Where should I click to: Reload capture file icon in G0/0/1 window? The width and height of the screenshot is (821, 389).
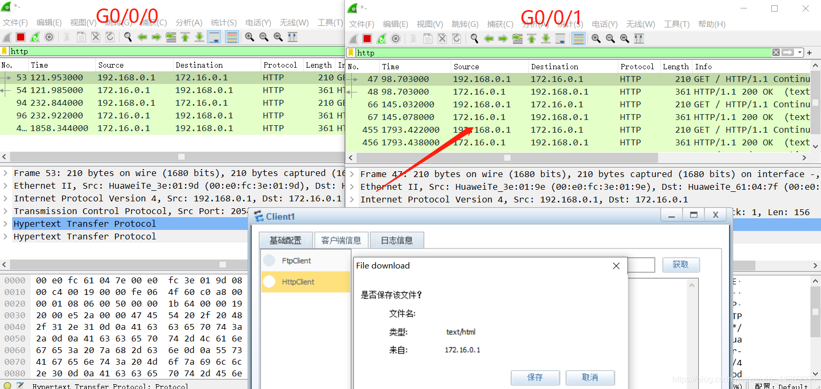point(457,39)
